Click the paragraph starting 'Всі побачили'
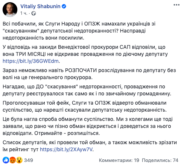 coord(79,31)
